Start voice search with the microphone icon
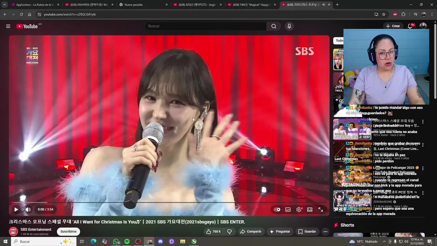Screen dimensions: 437x246 [x=289, y=26]
